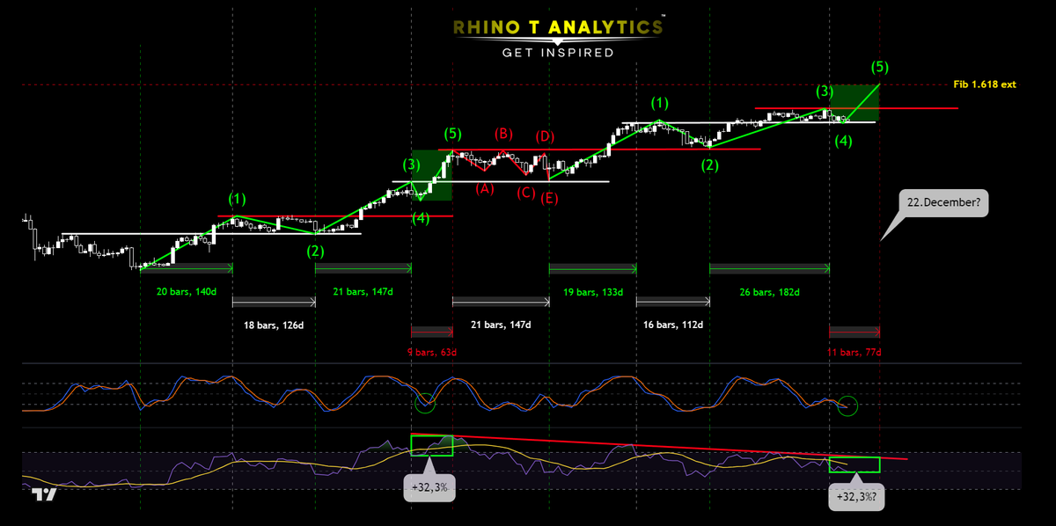Click the "RHINO T ANALYTICS" title
This screenshot has height=526, width=1056.
pyautogui.click(x=558, y=28)
